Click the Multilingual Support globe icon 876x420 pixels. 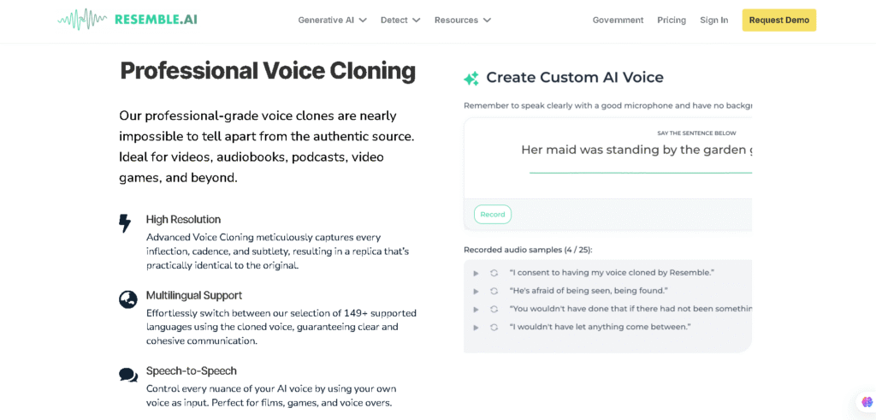pyautogui.click(x=128, y=299)
